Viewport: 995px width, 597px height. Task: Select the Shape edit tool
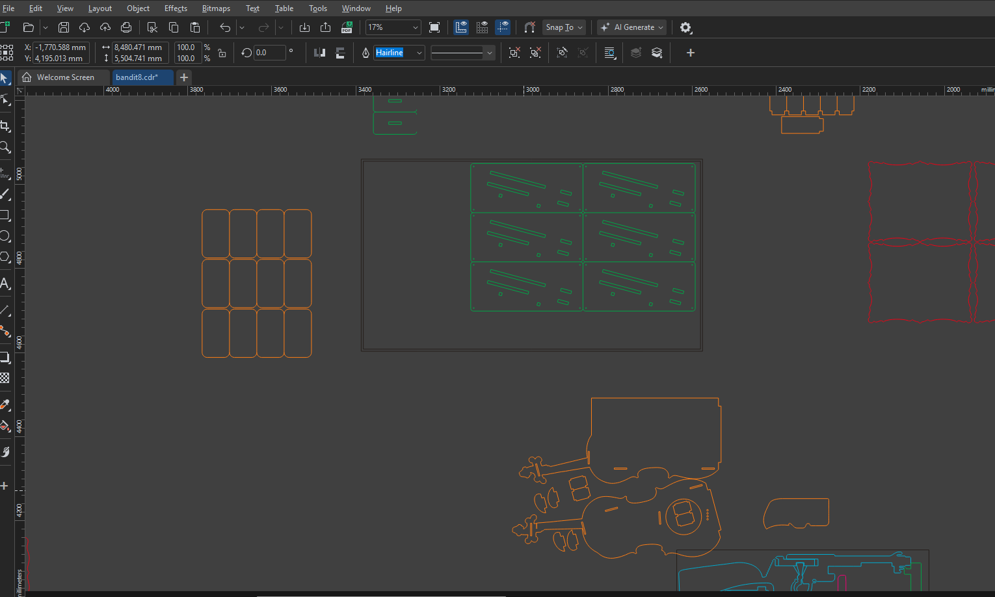[5, 99]
